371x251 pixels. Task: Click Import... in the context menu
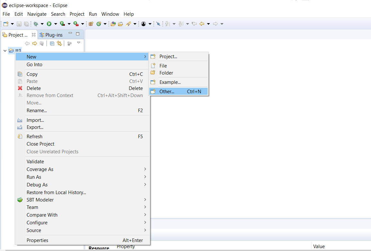[82, 120]
